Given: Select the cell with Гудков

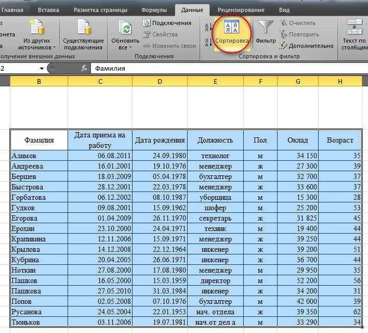Looking at the screenshot, I should coord(39,208).
